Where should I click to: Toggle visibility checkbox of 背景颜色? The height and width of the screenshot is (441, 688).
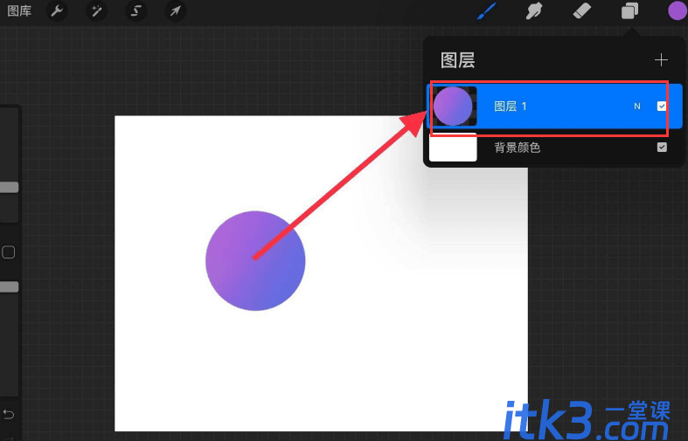pyautogui.click(x=662, y=148)
